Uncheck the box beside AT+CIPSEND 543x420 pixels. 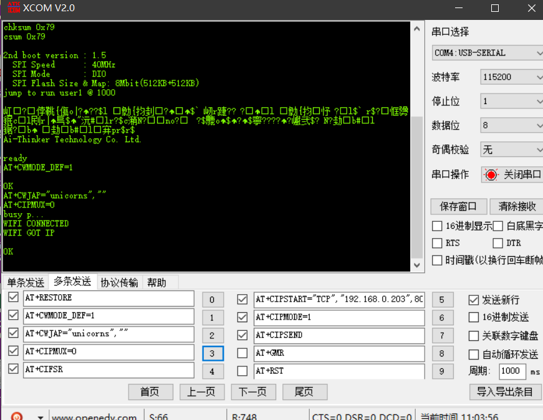tap(243, 335)
